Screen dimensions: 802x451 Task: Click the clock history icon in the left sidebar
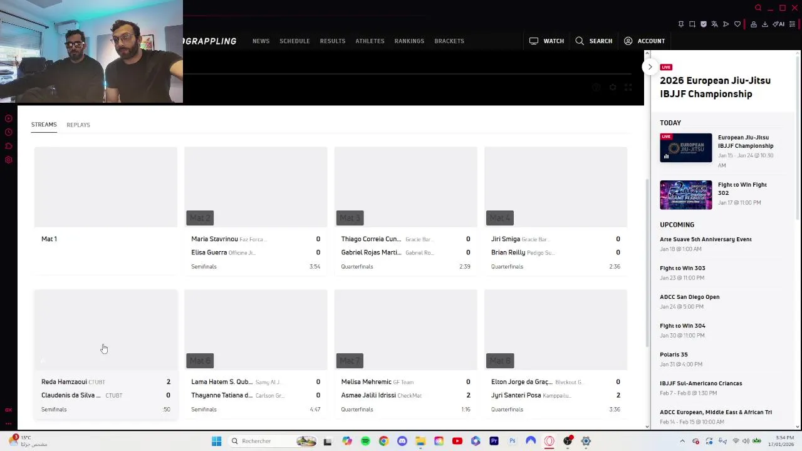tap(8, 132)
